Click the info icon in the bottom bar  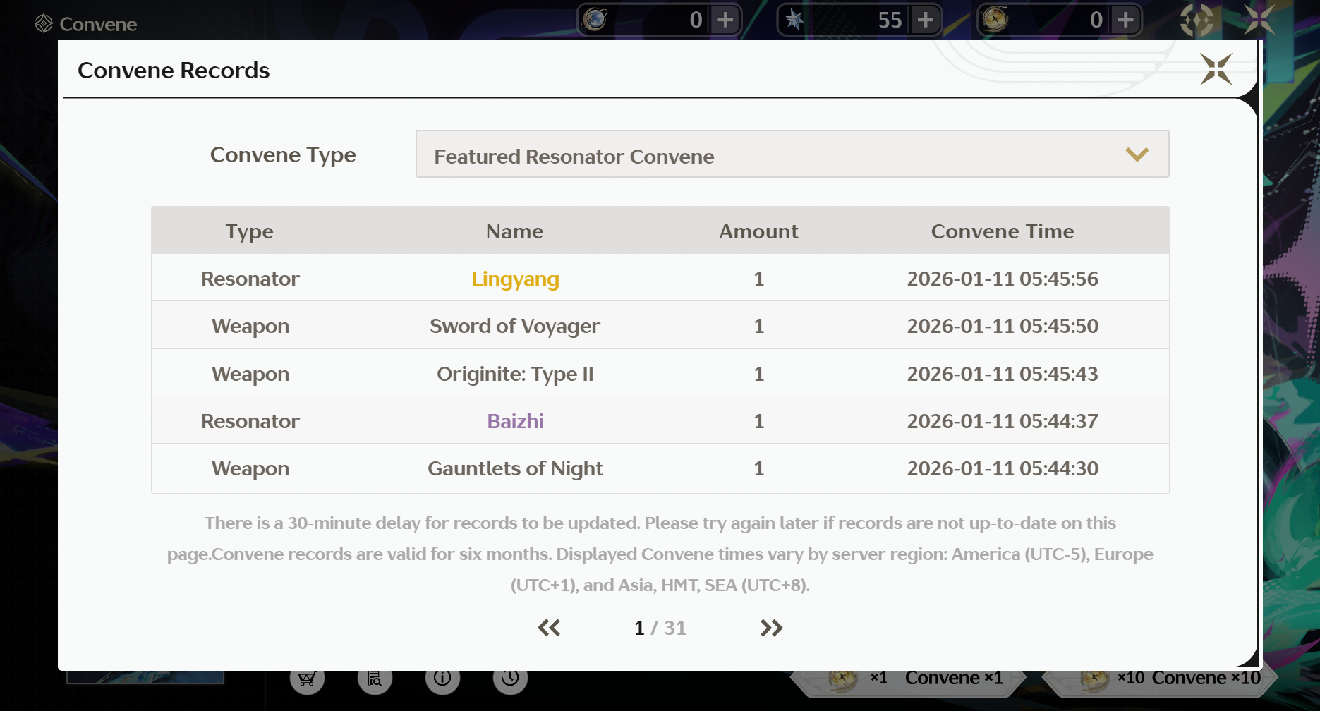pyautogui.click(x=442, y=679)
